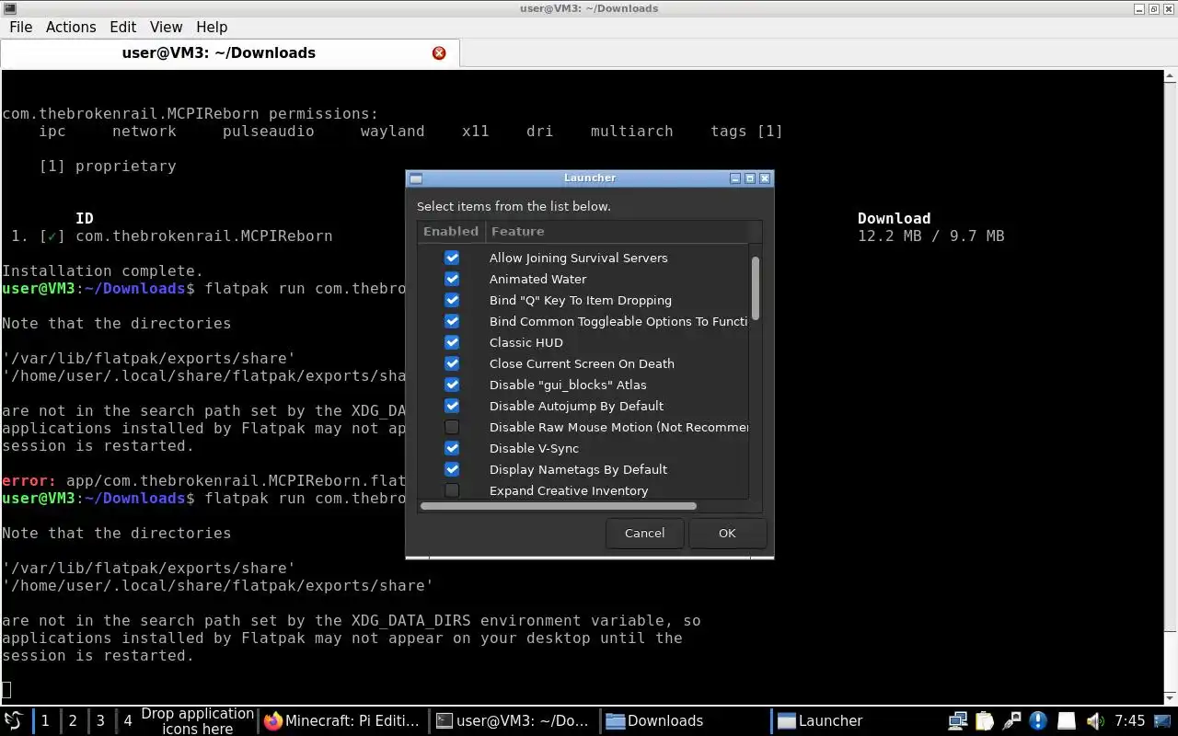Click the feature list vertical scrollbar

[756, 288]
